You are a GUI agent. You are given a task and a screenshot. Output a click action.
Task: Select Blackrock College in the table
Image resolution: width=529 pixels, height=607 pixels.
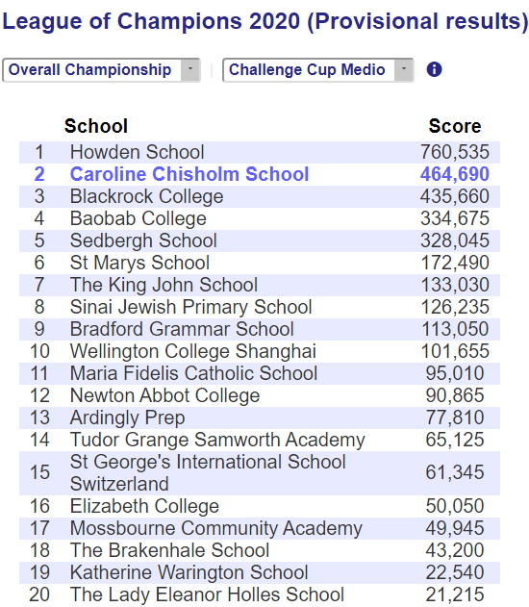coord(146,196)
